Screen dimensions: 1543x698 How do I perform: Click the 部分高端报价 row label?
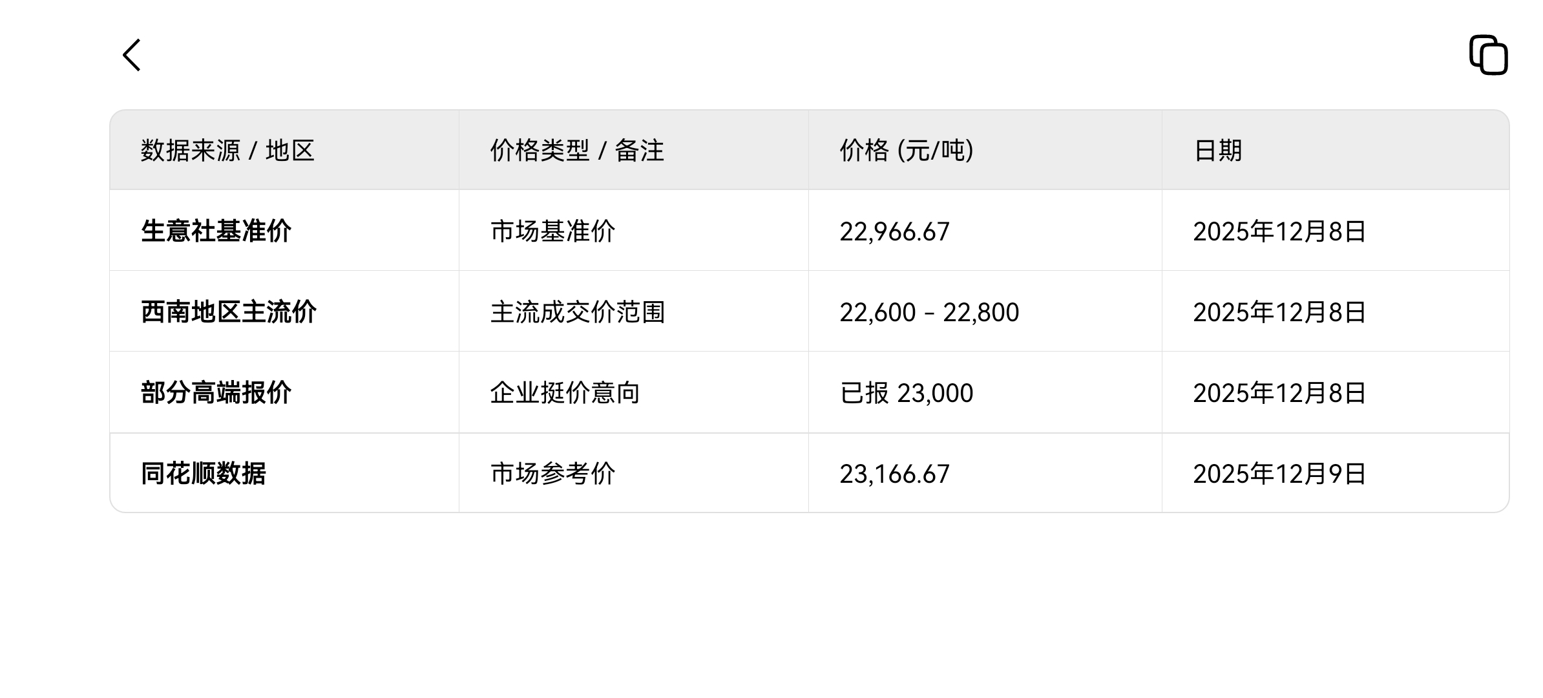(x=216, y=393)
